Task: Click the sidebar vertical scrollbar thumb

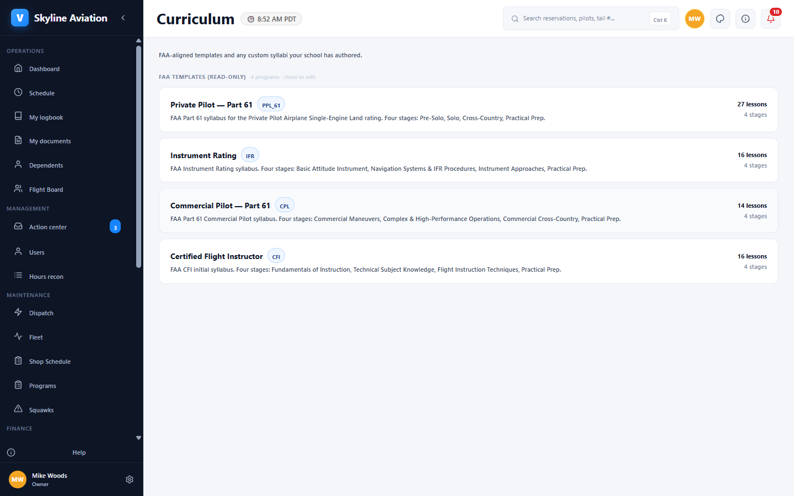Action: [138, 157]
